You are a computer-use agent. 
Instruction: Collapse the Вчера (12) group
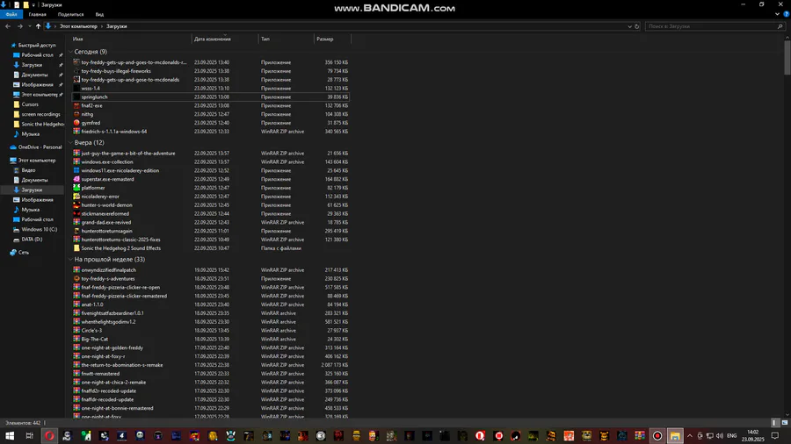70,142
